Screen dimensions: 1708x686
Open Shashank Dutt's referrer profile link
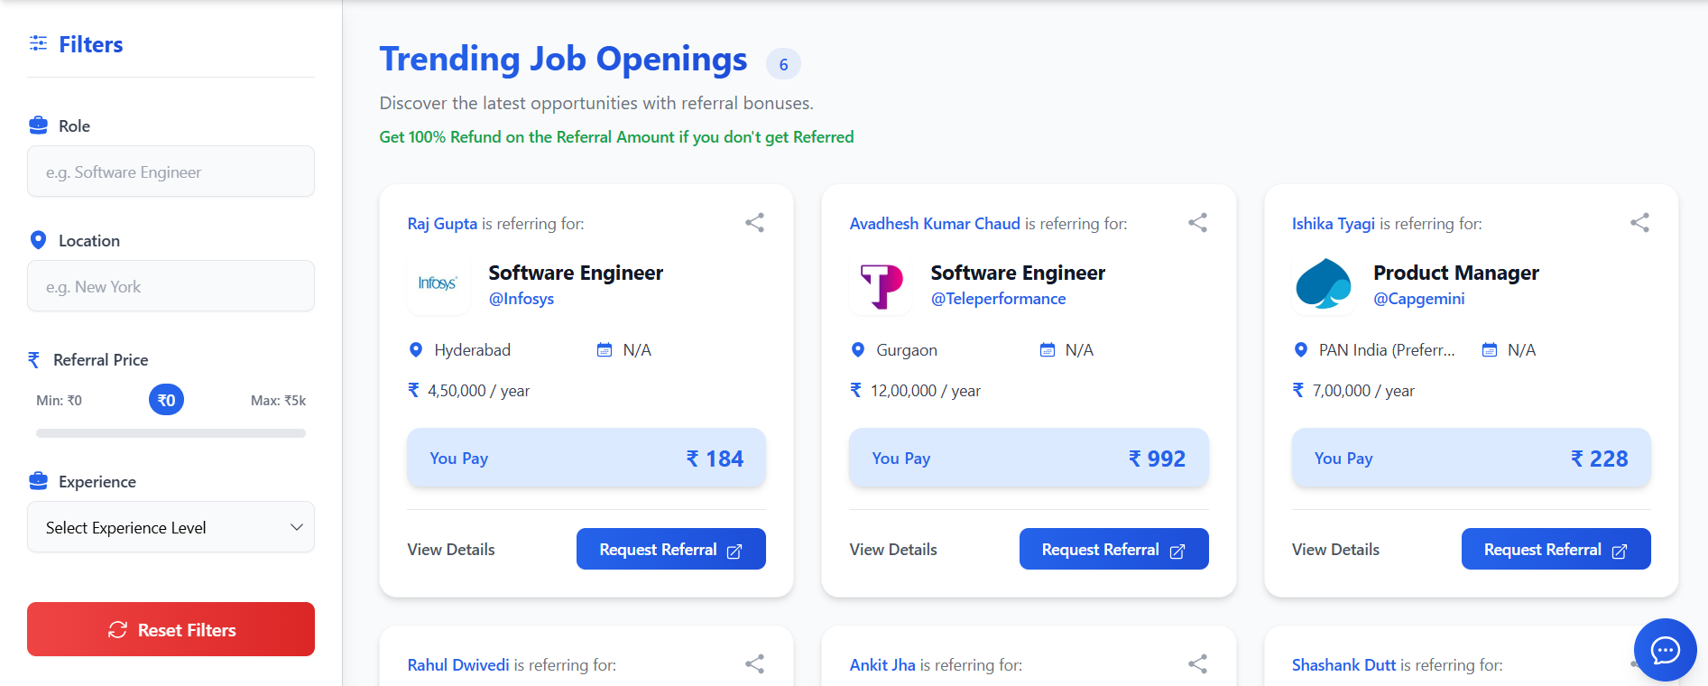(1343, 665)
